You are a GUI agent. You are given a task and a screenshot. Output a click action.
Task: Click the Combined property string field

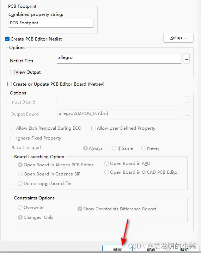(51, 23)
